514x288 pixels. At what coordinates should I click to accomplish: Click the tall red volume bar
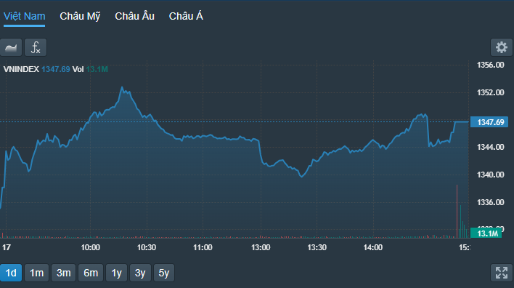tap(457, 211)
